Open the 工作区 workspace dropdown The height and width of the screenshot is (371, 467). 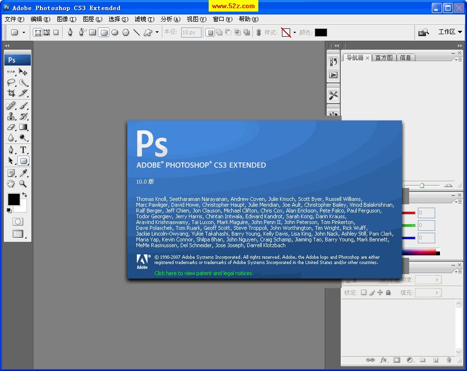point(450,32)
